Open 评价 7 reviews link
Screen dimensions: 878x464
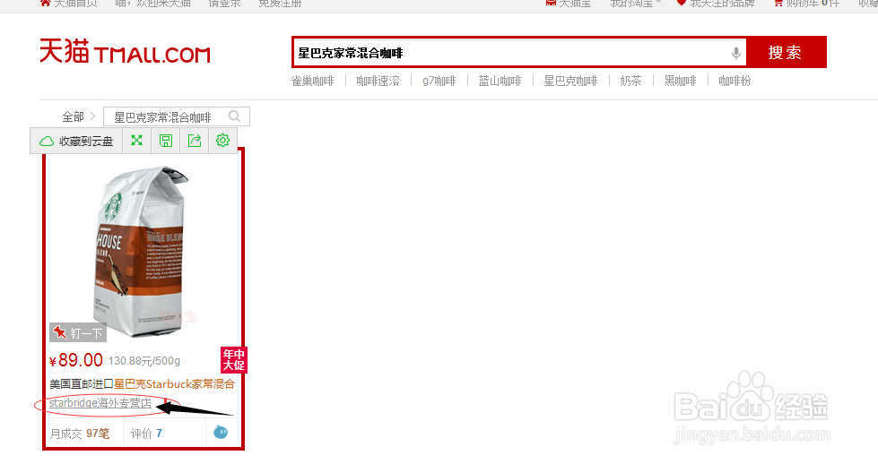coord(147,434)
